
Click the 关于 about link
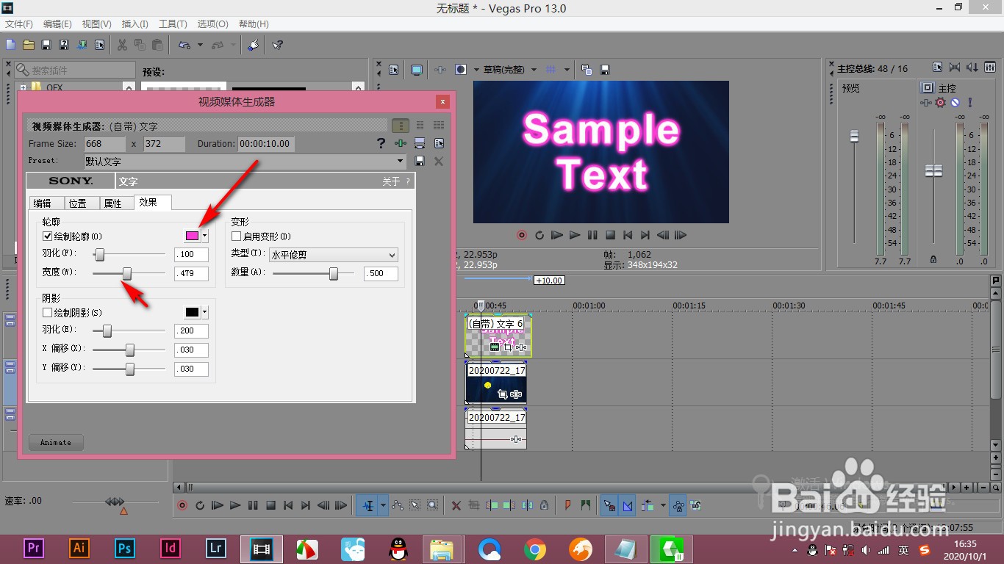pos(391,181)
